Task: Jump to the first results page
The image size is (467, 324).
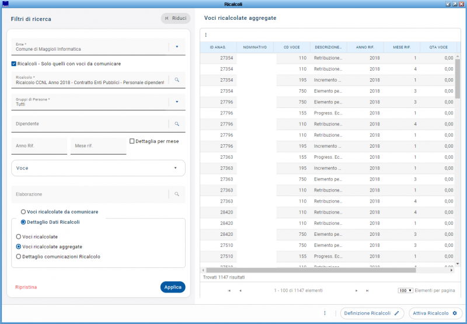Action: point(229,290)
